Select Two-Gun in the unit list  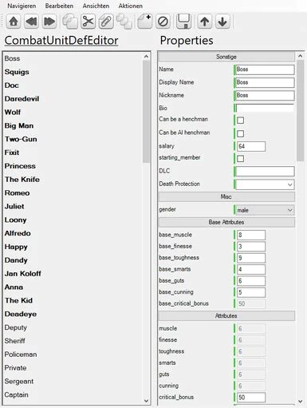pyautogui.click(x=21, y=139)
